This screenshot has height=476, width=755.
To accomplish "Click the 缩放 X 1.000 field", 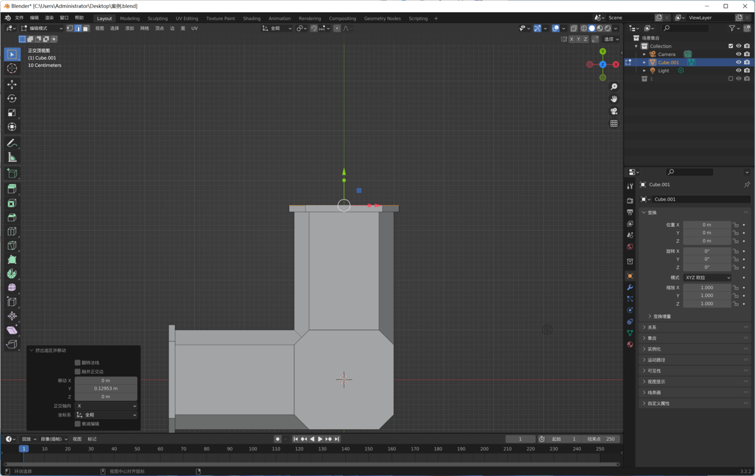I will 707,288.
